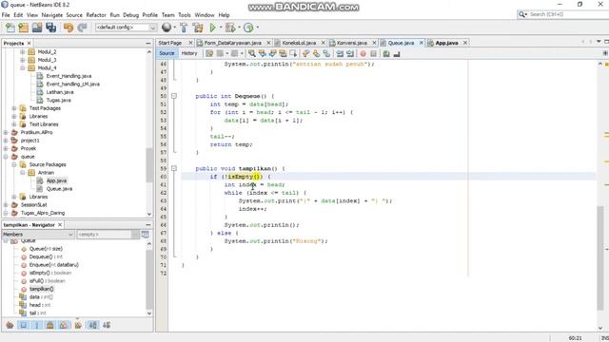
Task: Click the New Project toolbar icon
Action: [23, 28]
